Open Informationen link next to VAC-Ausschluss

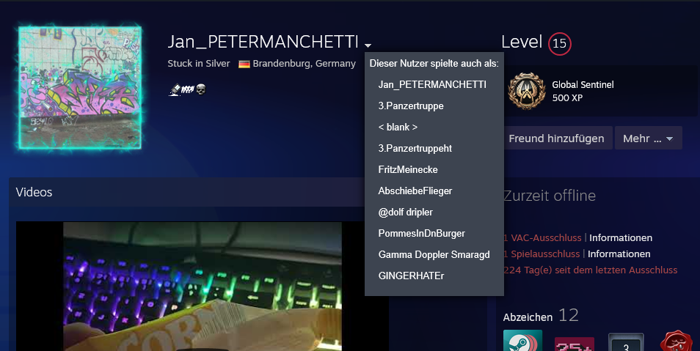pyautogui.click(x=621, y=237)
